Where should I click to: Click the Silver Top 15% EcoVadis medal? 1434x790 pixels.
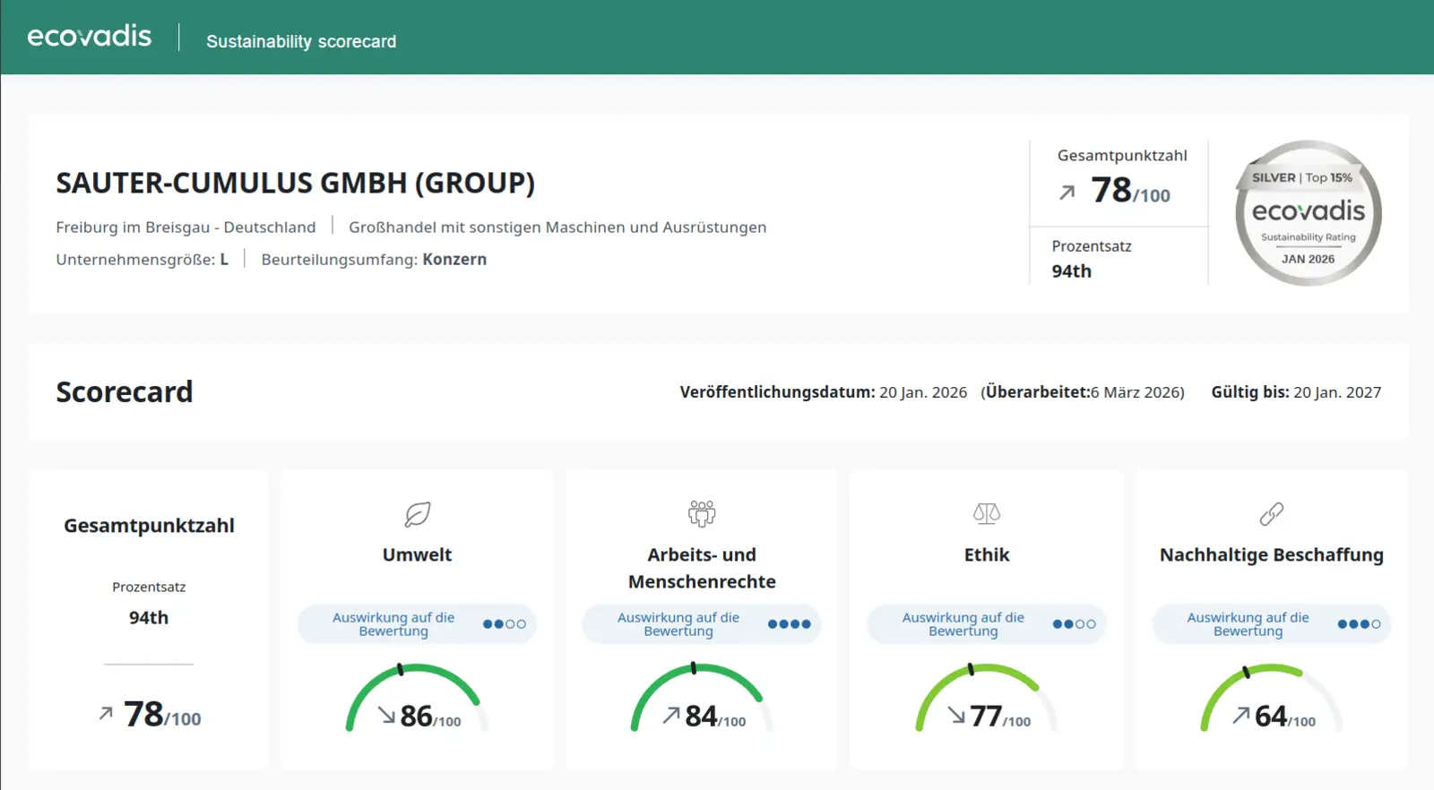coord(1309,213)
